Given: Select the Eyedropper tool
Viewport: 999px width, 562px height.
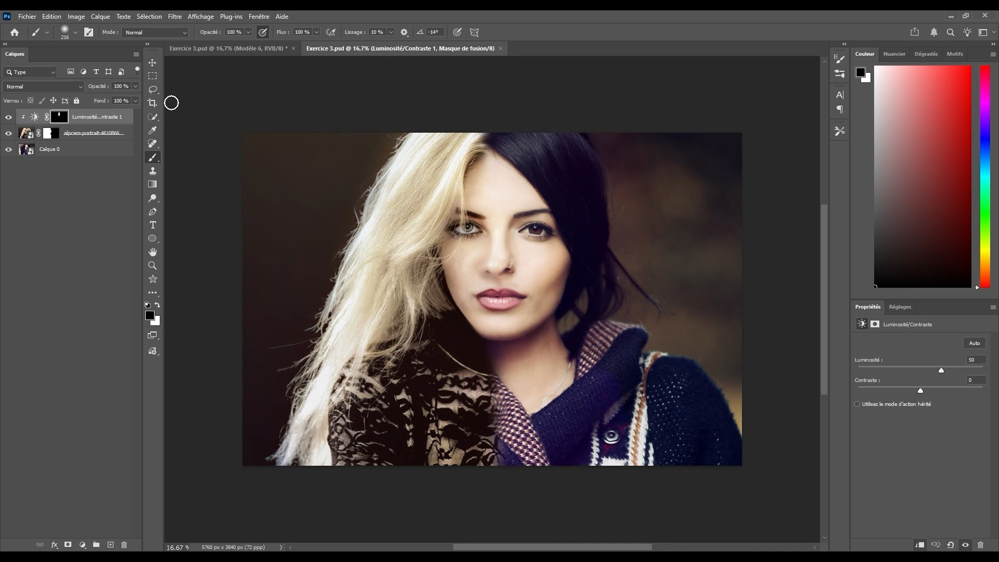Looking at the screenshot, I should 152,130.
